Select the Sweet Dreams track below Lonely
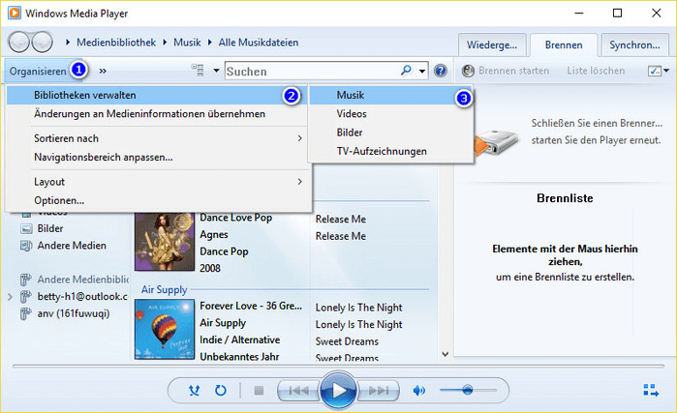Image resolution: width=677 pixels, height=413 pixels. [347, 341]
